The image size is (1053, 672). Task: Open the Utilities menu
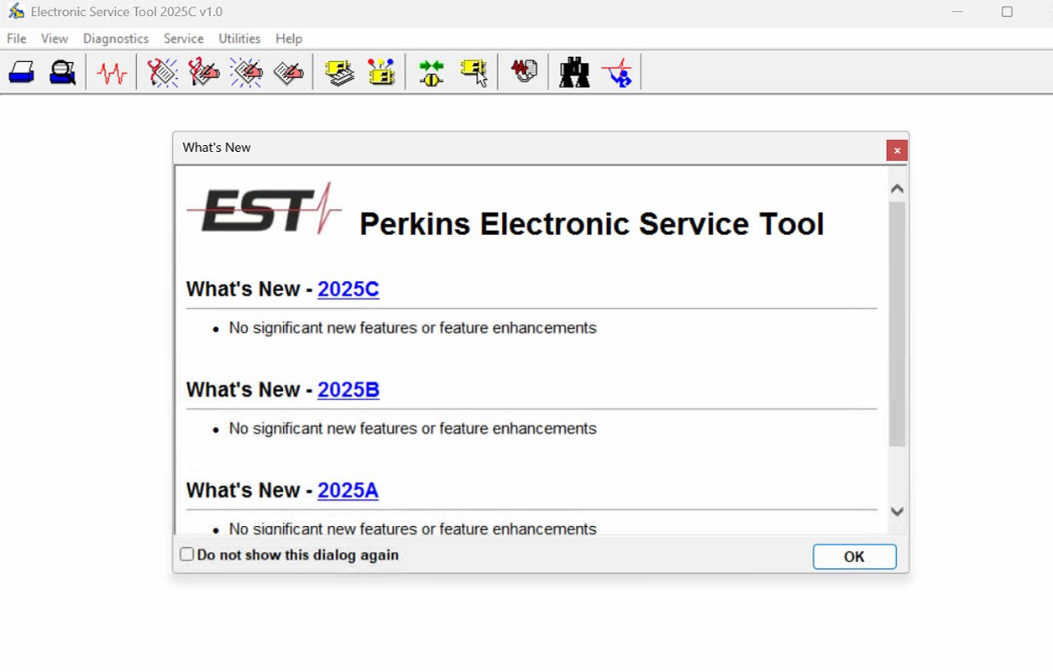pos(239,39)
